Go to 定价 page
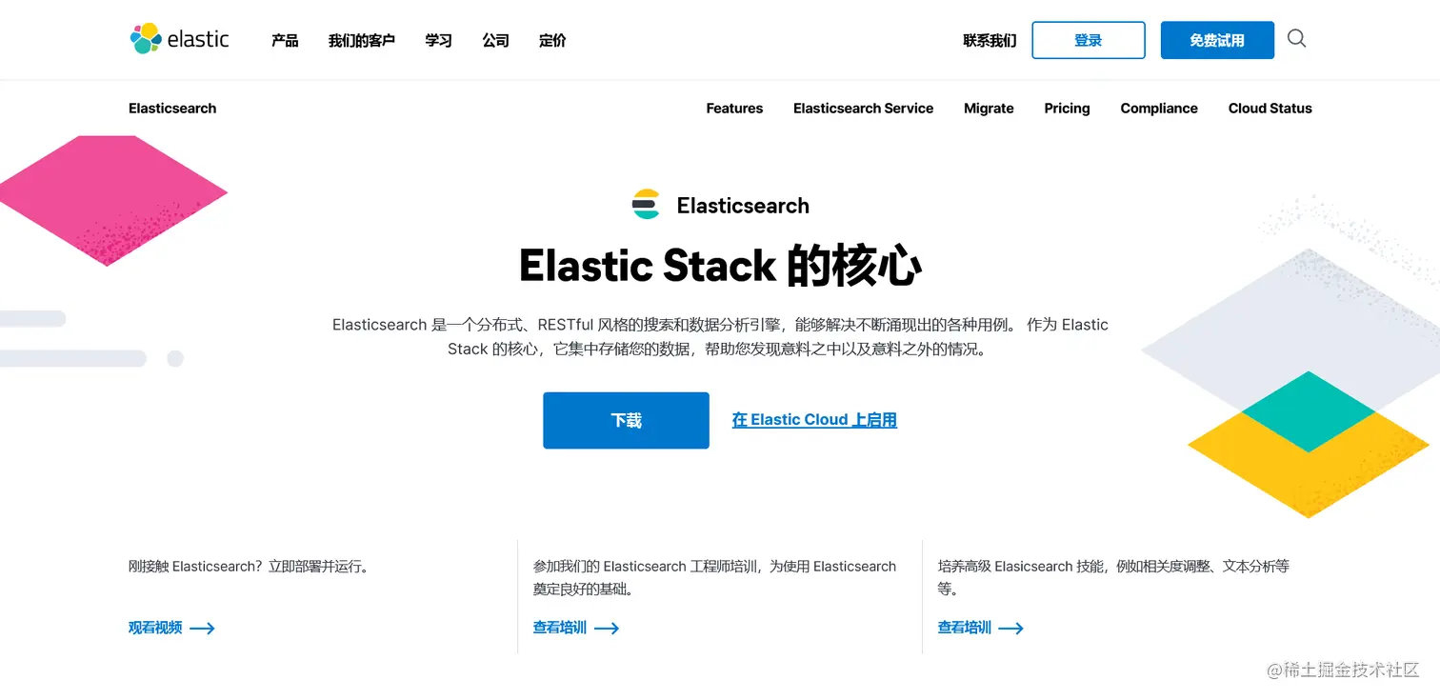Screen dimensions: 1440x700 (x=552, y=40)
